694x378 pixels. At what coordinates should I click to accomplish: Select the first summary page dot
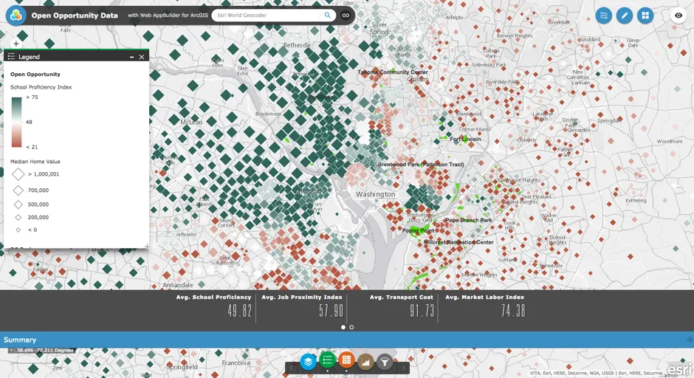343,327
